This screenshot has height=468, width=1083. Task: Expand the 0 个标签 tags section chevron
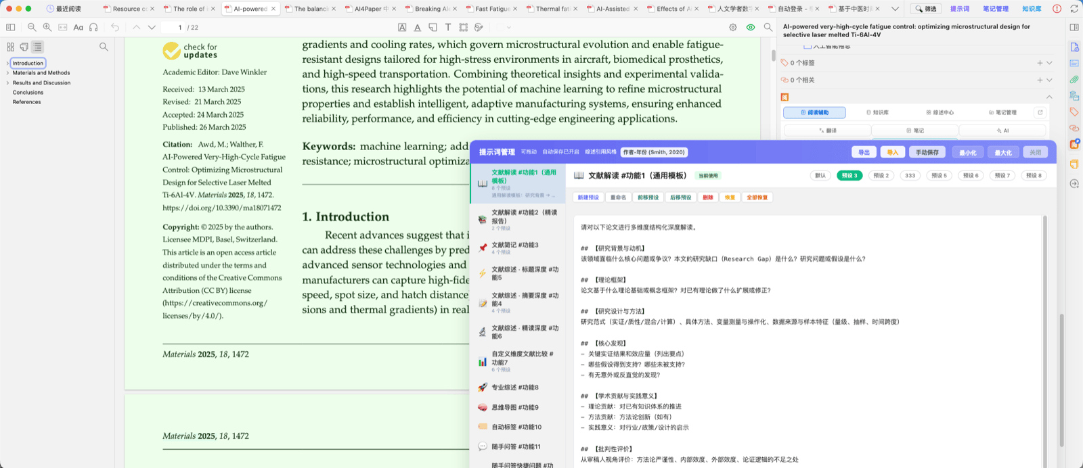[1049, 63]
